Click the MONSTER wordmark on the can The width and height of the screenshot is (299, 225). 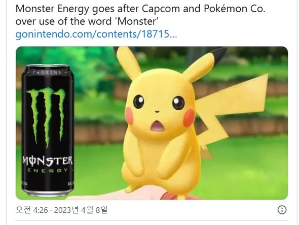coord(48,161)
